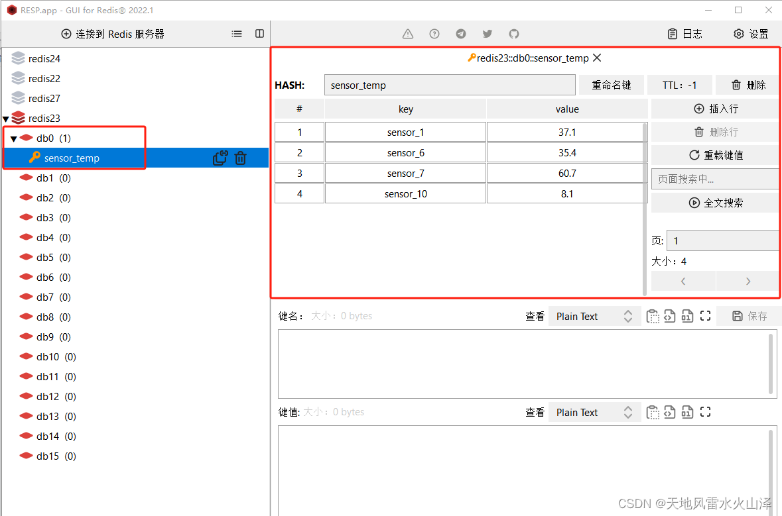Click the fullscreen icon for the key value editor
Viewport: 782px width, 516px height.
point(705,411)
